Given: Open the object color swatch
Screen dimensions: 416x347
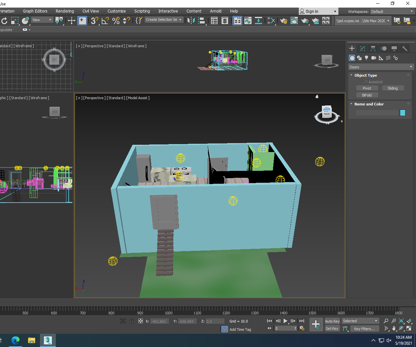Looking at the screenshot, I should click(x=402, y=113).
